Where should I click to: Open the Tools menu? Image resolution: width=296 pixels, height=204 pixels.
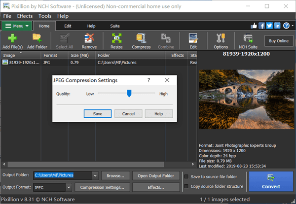click(x=45, y=16)
